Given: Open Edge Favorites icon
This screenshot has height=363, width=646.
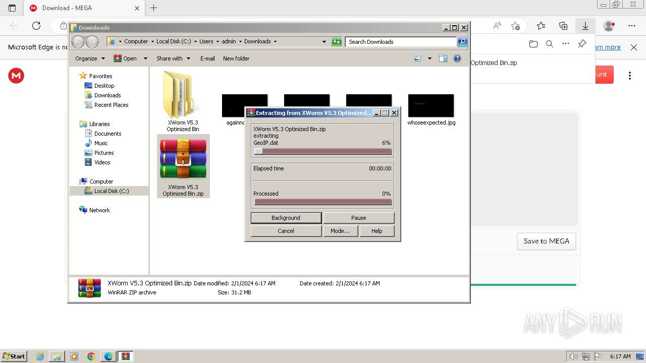Looking at the screenshot, I should tap(541, 26).
